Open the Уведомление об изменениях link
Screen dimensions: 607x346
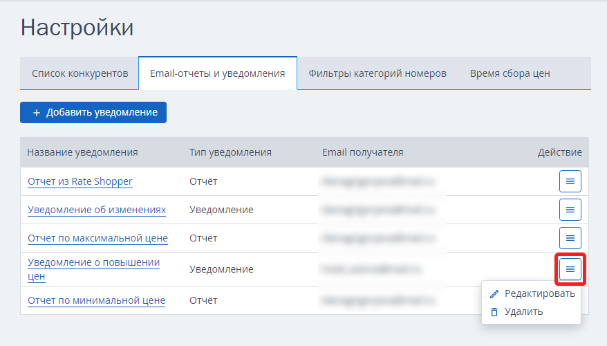point(97,210)
